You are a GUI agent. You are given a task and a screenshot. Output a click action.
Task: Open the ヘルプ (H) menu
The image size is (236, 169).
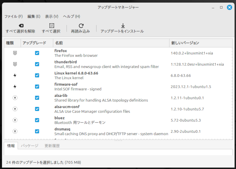(x=71, y=17)
